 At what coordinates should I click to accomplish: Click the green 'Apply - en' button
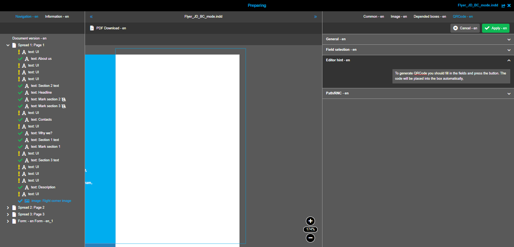tap(496, 28)
